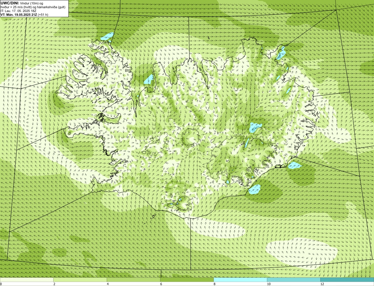Click the colorbar tick label '6'
This screenshot has height=286, width=374.
[161, 284]
